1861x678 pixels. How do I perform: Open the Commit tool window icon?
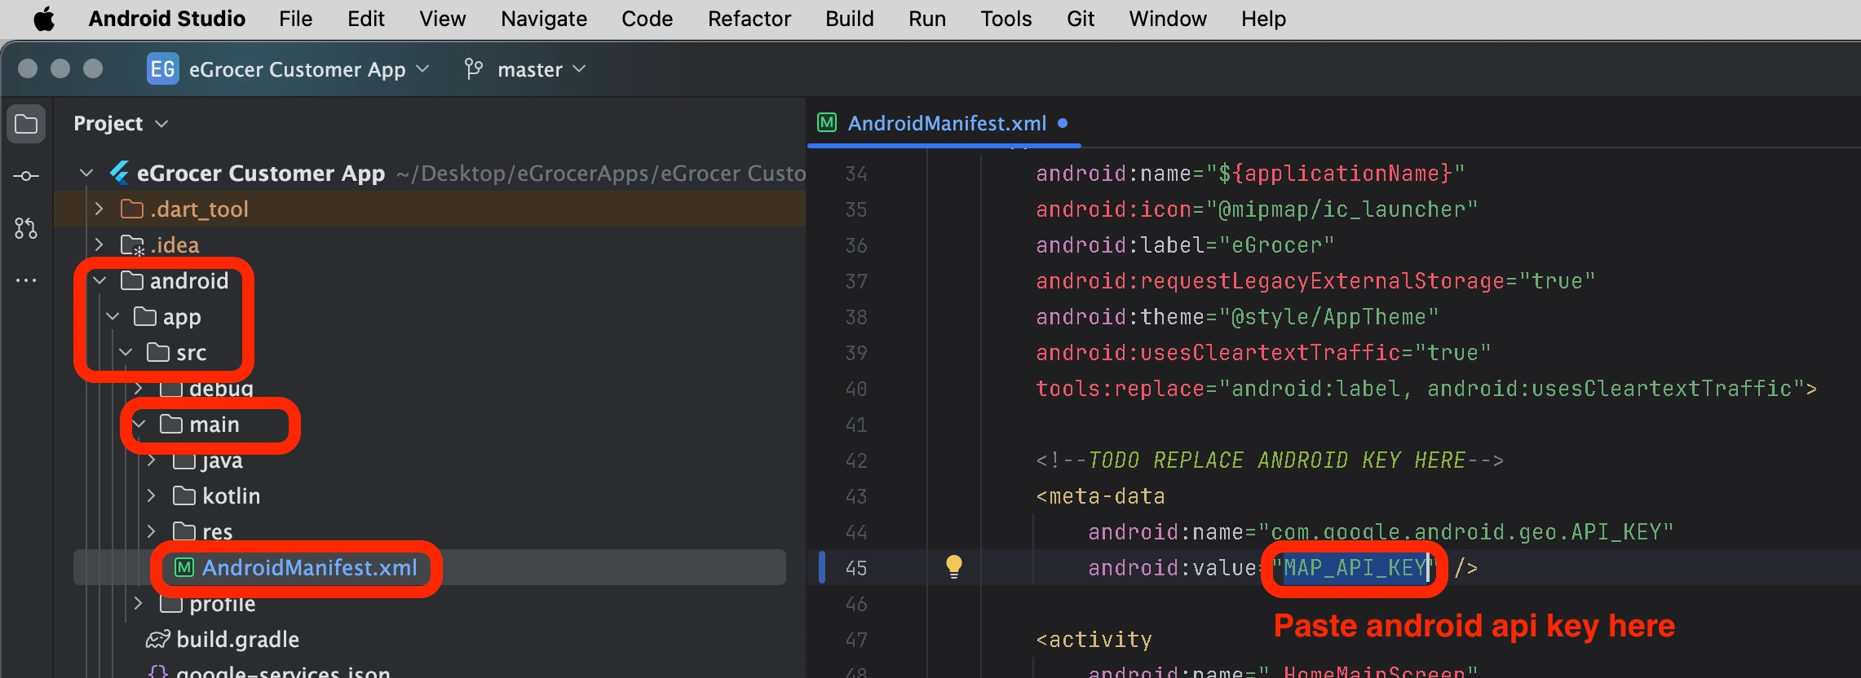point(26,176)
